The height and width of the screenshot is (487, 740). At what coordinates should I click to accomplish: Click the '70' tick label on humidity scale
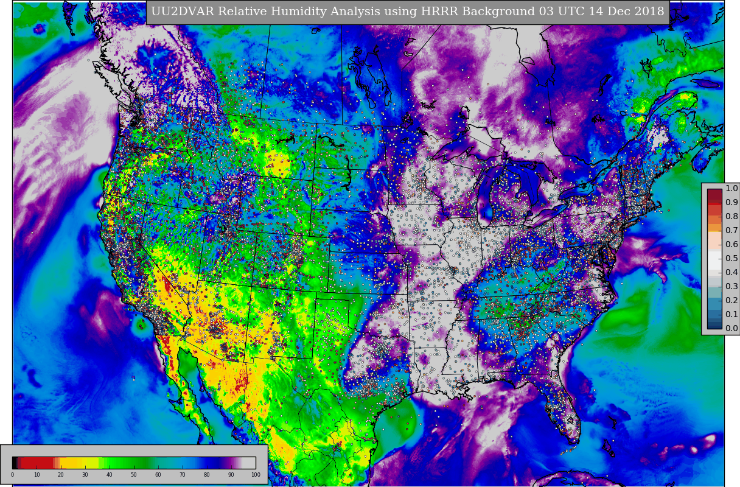pos(183,475)
